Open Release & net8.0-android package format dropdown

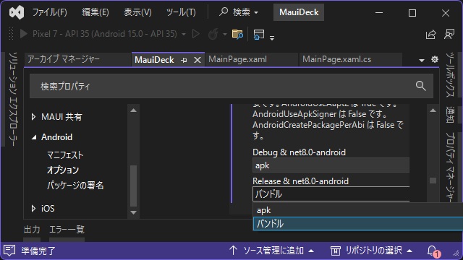coord(331,194)
